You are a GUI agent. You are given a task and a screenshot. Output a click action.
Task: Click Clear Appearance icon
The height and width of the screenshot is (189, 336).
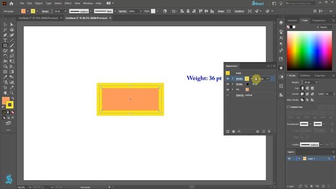(x=258, y=131)
